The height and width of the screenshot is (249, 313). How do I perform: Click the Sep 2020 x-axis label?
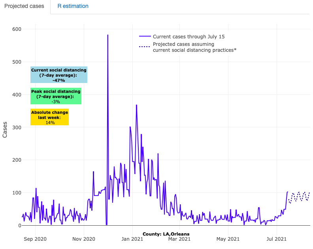pyautogui.click(x=36, y=239)
